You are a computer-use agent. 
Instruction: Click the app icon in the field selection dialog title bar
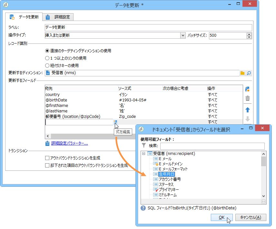[141, 129]
